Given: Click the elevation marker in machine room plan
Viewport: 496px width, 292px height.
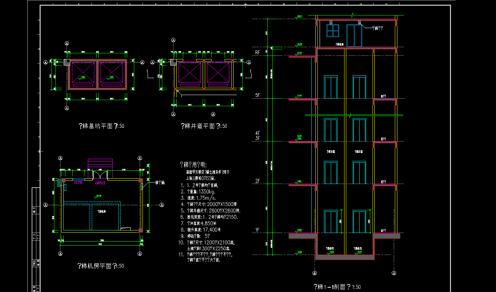Looking at the screenshot, I should [x=97, y=196].
